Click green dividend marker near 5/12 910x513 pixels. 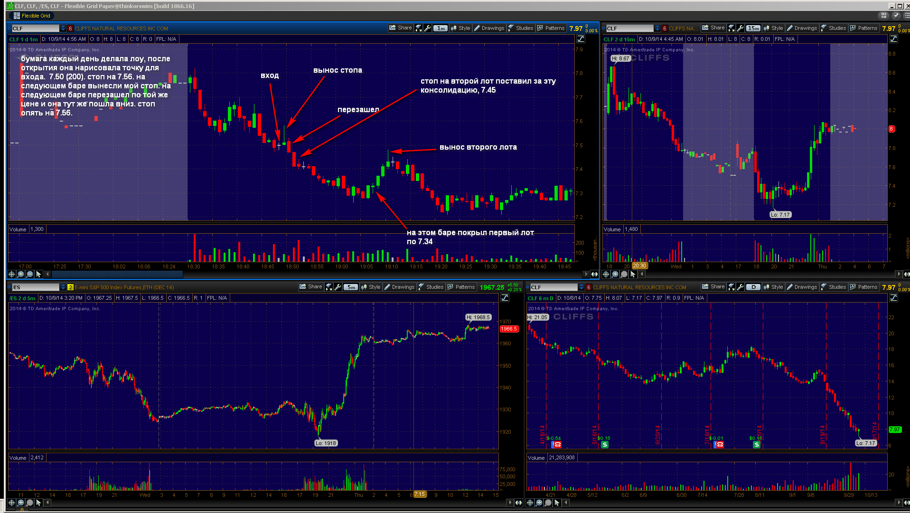(x=605, y=445)
